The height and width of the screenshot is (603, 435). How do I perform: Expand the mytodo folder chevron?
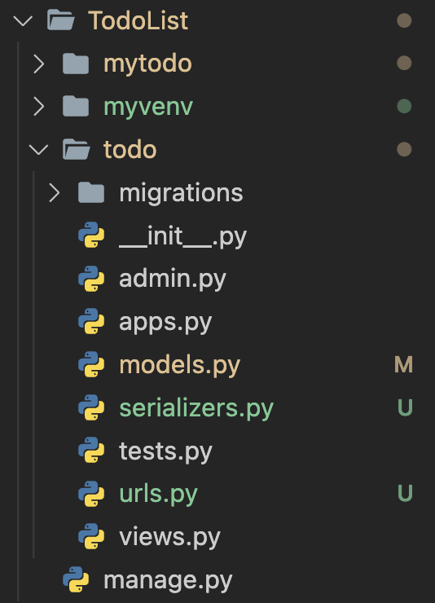click(39, 64)
